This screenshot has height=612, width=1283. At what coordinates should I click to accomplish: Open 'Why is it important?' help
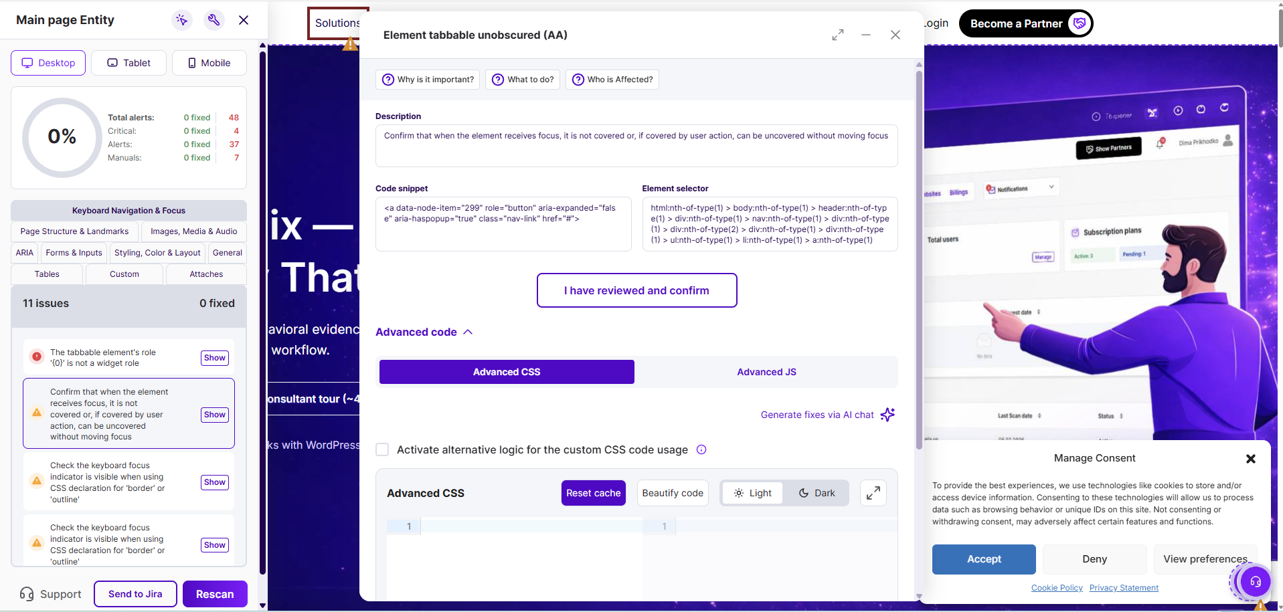coord(428,80)
